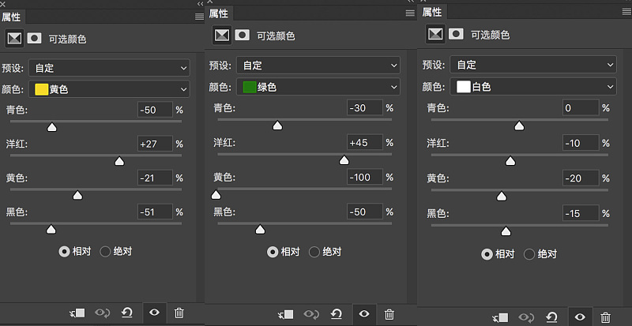Collapse the yellow panel with double arrows
632x326 pixels.
pos(201,4)
